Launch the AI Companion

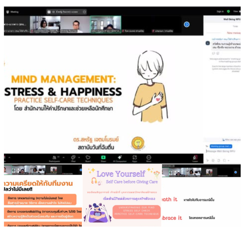point(120,158)
